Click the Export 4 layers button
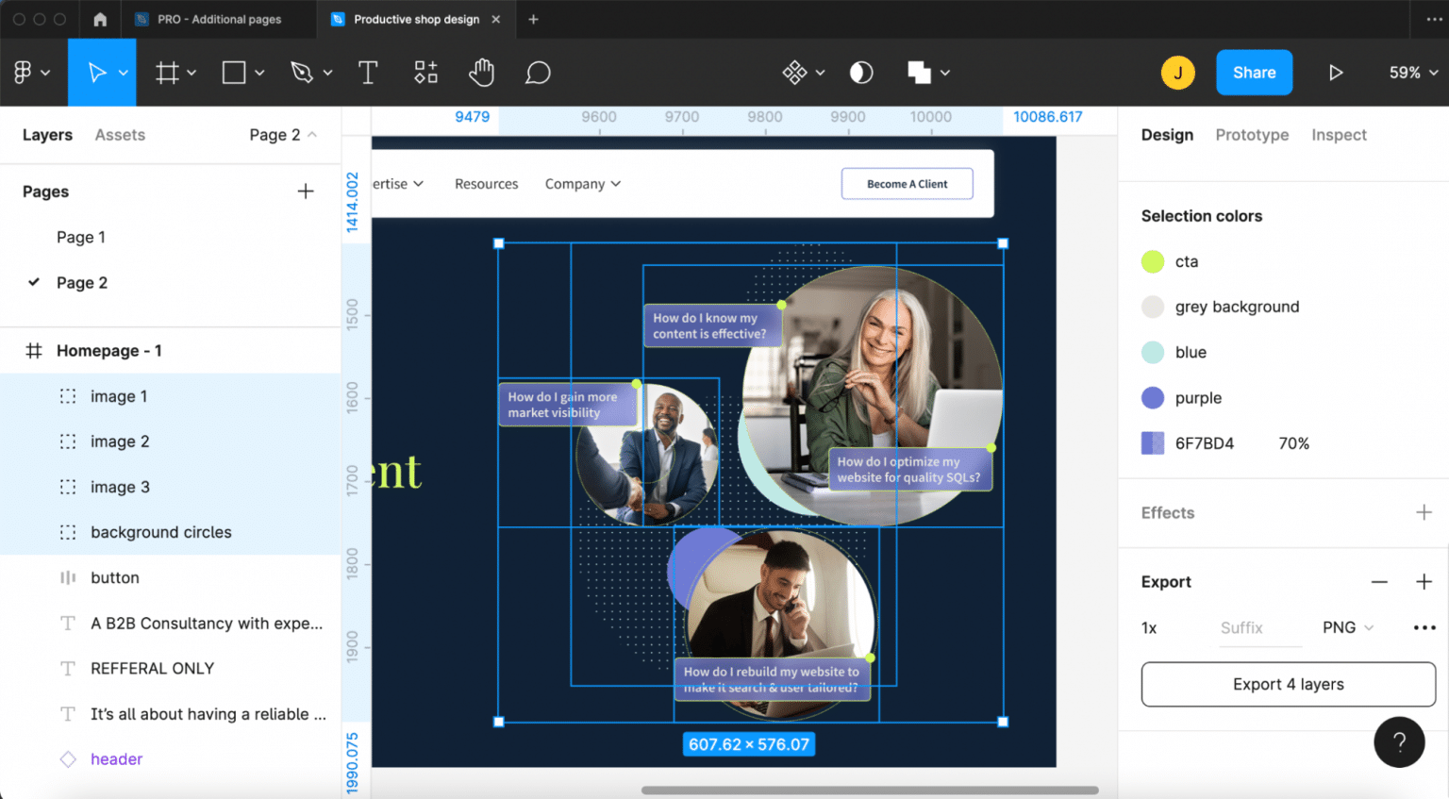Screen dimensions: 1449x799 point(1288,684)
